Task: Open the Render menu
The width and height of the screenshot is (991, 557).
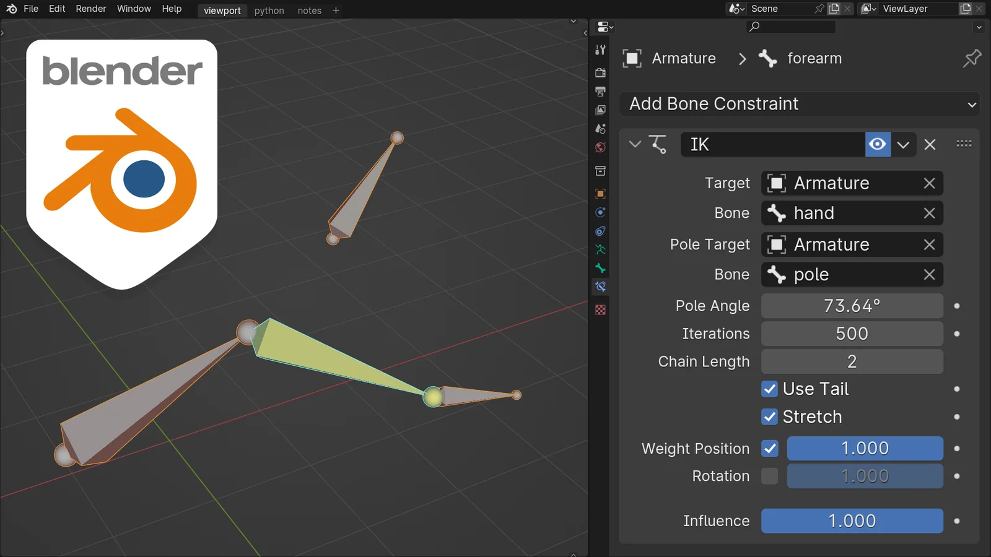Action: click(90, 9)
